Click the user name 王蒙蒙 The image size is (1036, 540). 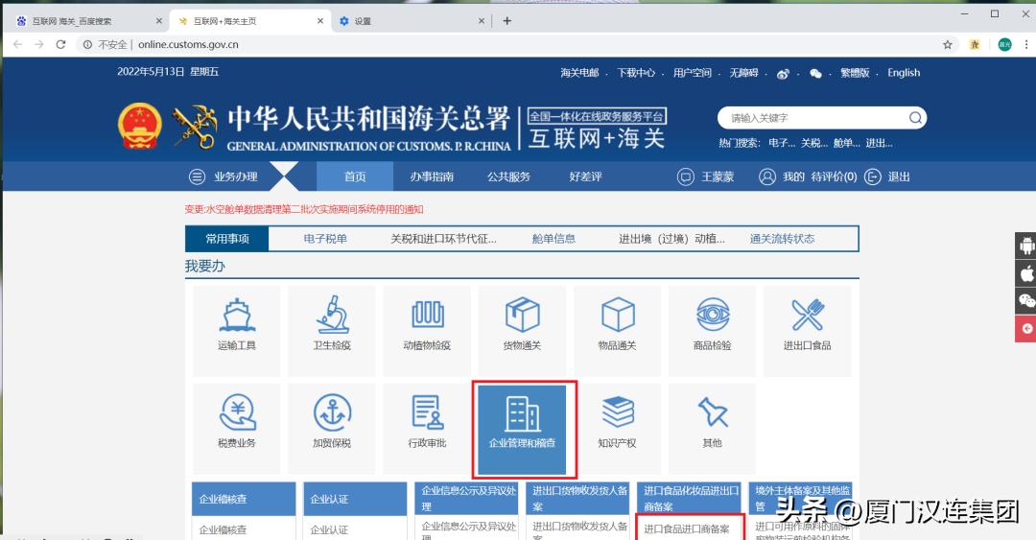click(x=718, y=176)
